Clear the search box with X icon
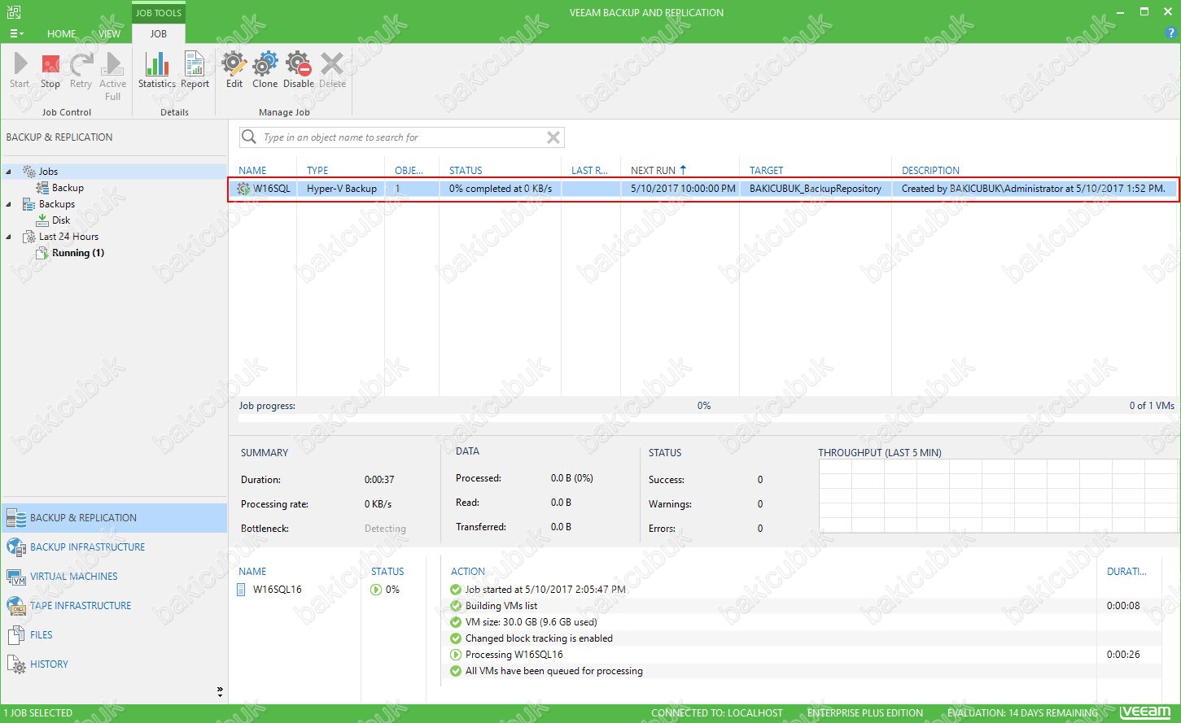1181x723 pixels. (553, 137)
